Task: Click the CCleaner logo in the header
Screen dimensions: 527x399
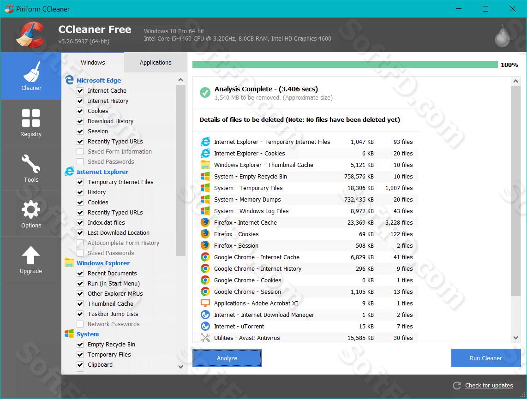Action: coord(31,35)
